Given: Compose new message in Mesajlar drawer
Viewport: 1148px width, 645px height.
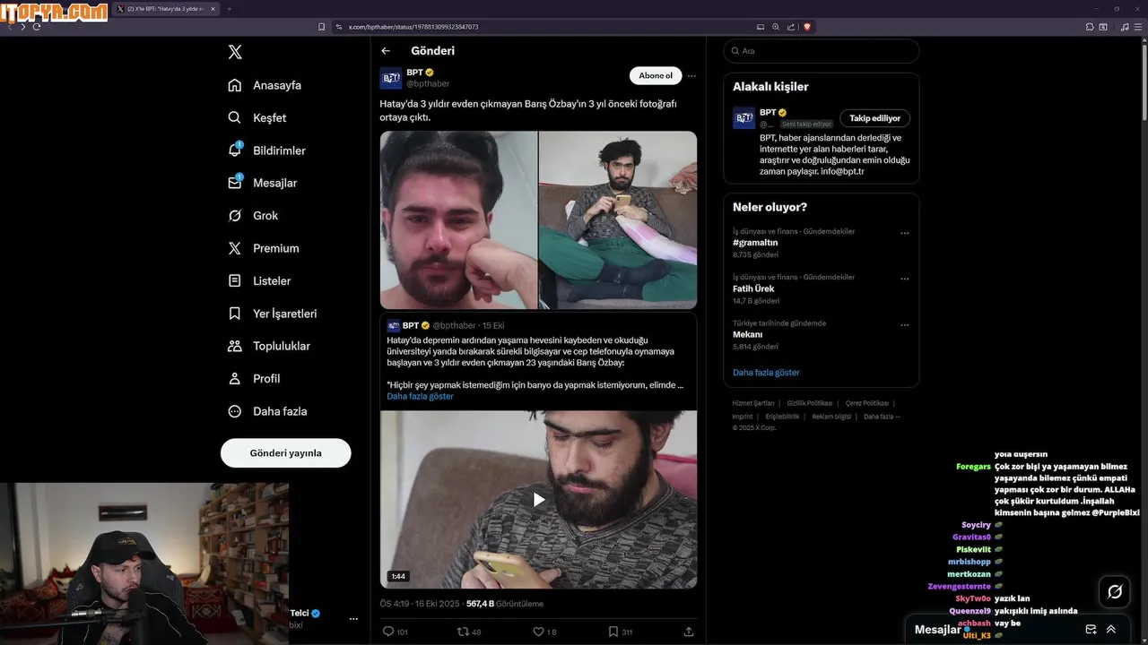Looking at the screenshot, I should [1091, 630].
